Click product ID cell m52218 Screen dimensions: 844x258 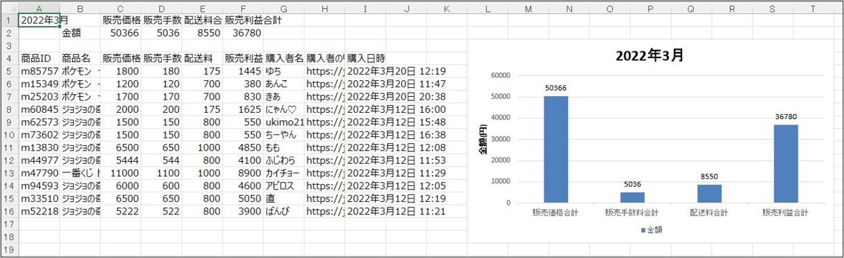[x=39, y=212]
